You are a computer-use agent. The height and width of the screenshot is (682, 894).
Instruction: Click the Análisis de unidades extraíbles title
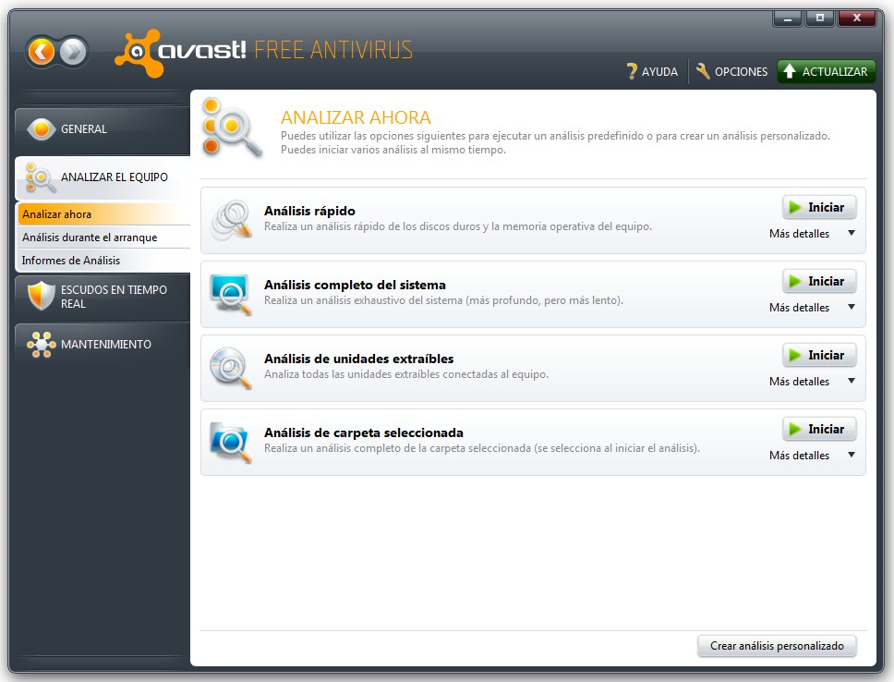(358, 359)
